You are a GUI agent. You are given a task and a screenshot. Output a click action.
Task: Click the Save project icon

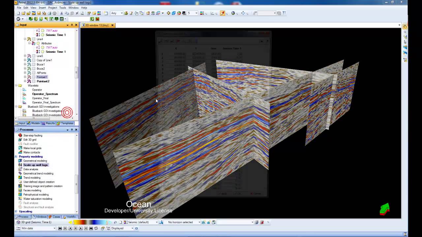click(x=39, y=13)
